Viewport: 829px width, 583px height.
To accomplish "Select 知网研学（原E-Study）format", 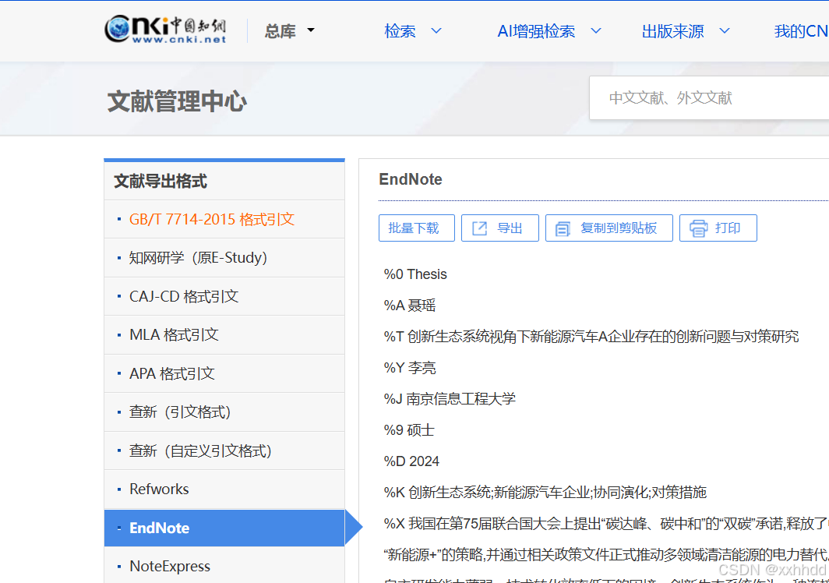I will click(x=224, y=258).
